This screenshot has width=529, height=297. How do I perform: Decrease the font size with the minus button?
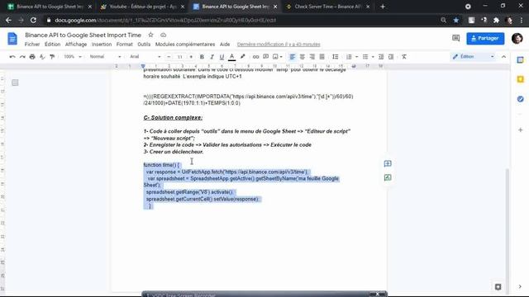pyautogui.click(x=169, y=57)
